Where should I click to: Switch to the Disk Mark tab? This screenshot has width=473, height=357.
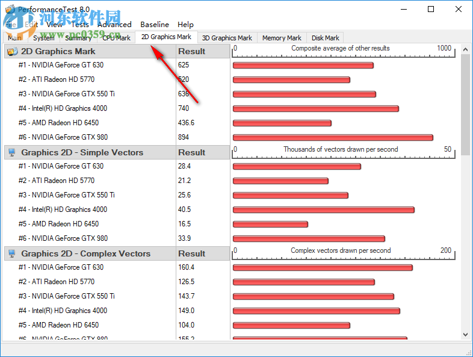click(x=325, y=38)
